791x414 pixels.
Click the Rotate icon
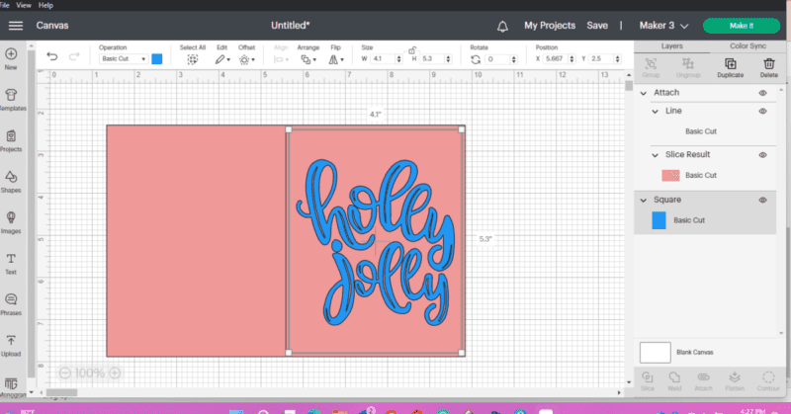476,59
